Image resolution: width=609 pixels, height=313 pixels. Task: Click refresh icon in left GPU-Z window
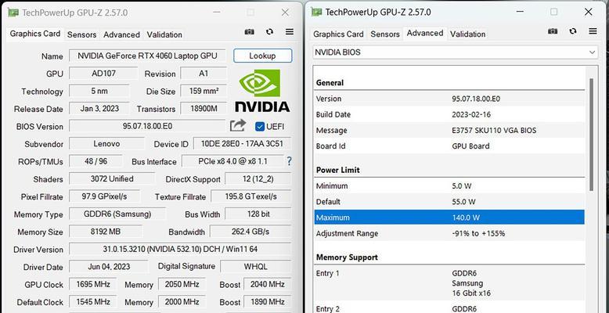pyautogui.click(x=269, y=32)
